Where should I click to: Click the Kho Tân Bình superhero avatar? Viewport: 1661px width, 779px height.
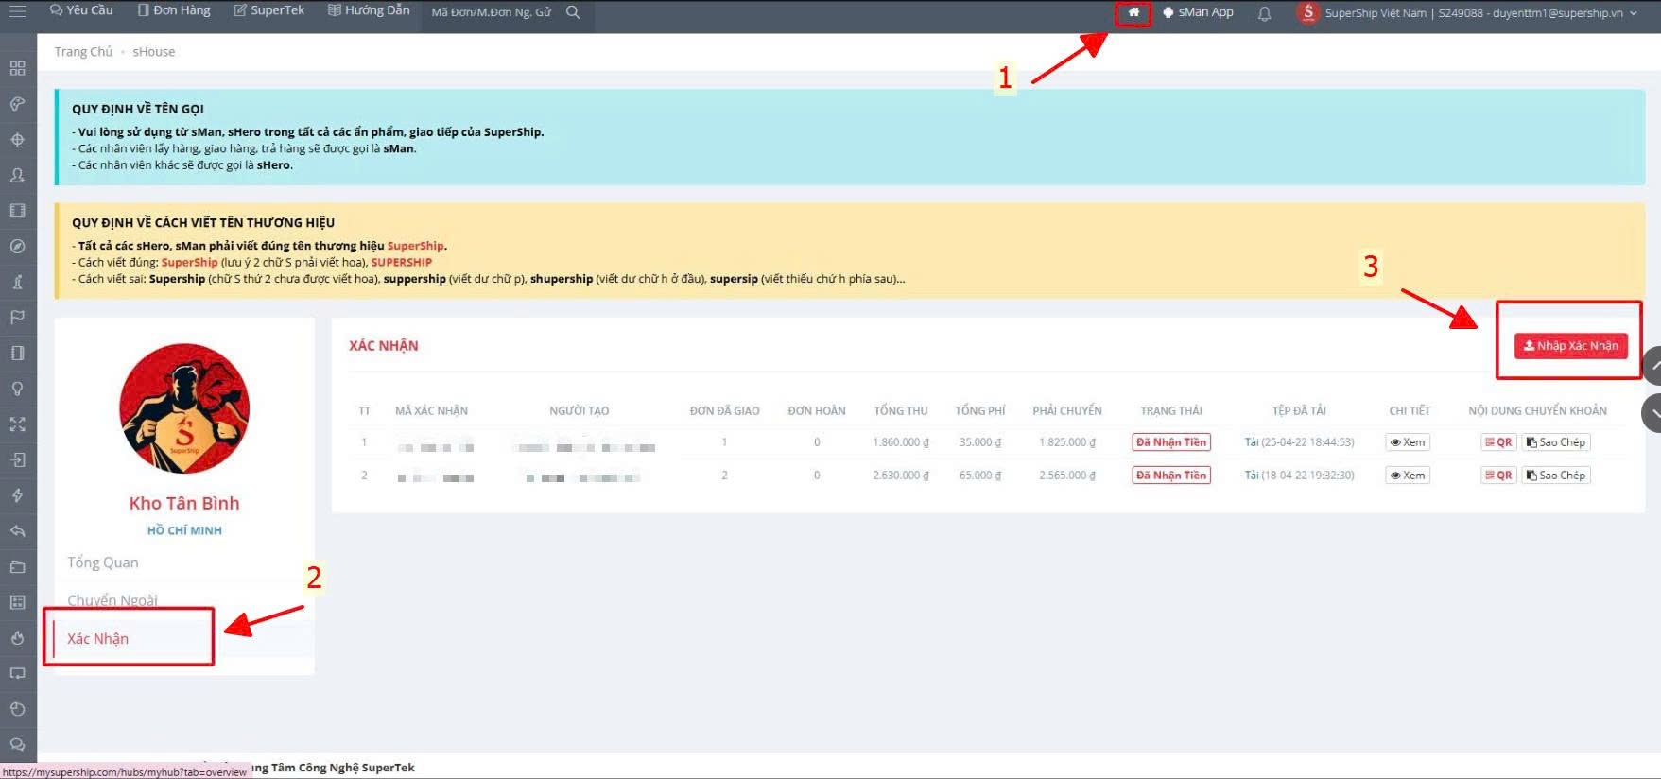184,408
